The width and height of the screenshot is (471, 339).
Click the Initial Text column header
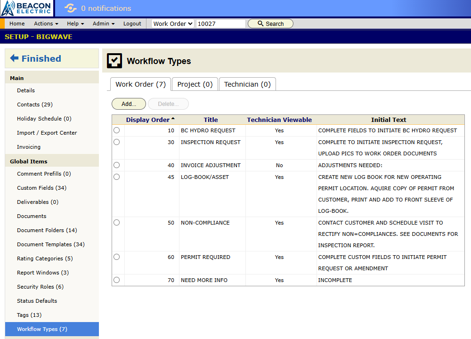tap(389, 120)
